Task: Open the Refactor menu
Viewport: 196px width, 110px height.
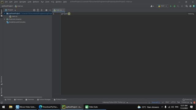Action: coord(36,2)
